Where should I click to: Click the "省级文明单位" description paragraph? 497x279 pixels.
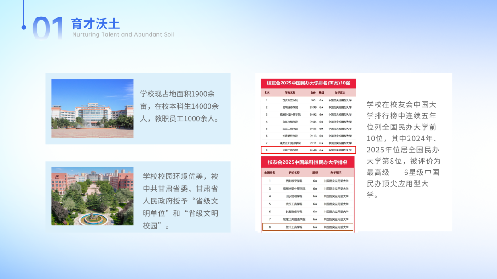coord(180,201)
